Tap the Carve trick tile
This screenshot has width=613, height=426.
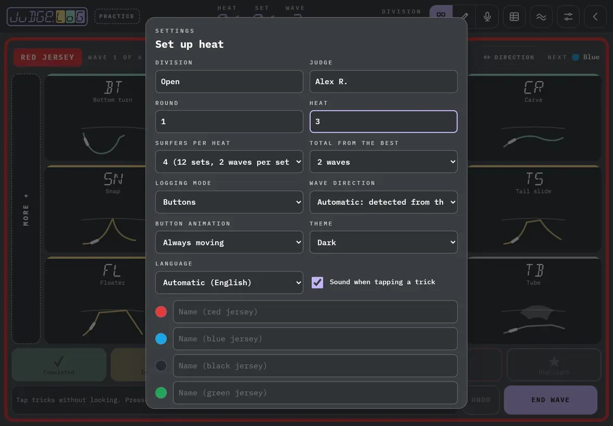click(534, 117)
